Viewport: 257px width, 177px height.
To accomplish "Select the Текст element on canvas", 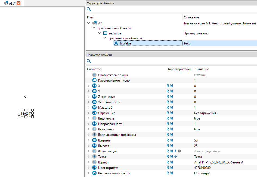I will click(26, 113).
